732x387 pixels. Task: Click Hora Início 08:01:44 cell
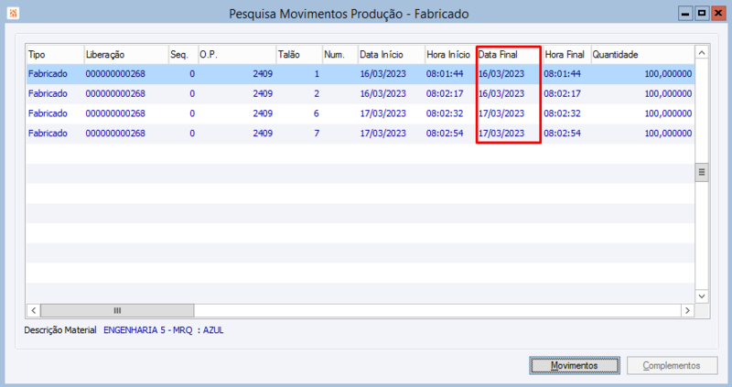(x=445, y=74)
